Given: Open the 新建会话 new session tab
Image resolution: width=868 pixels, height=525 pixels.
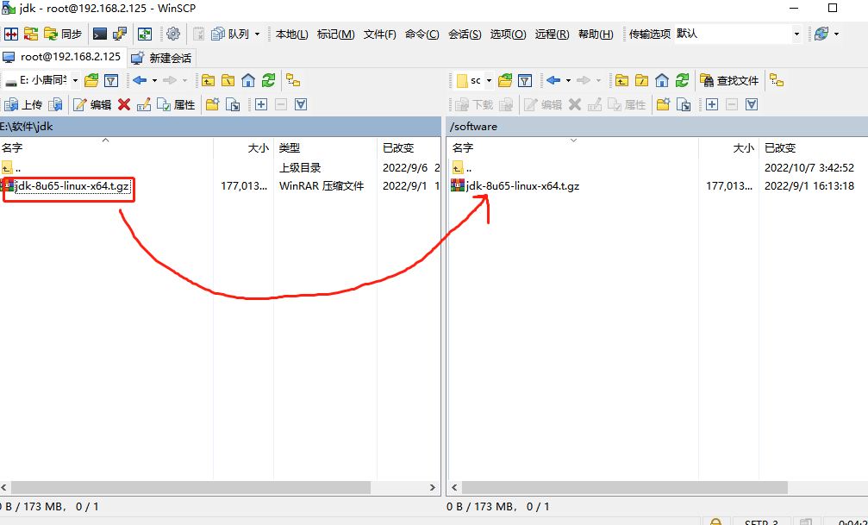Looking at the screenshot, I should tap(162, 58).
